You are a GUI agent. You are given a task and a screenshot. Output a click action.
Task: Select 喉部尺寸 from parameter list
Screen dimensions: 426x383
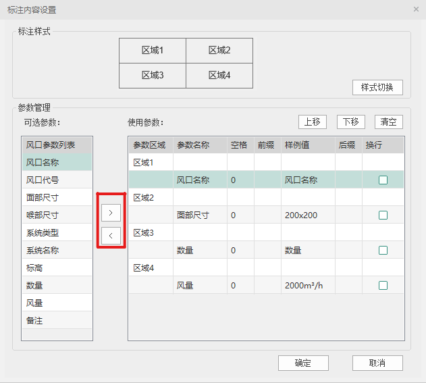[x=57, y=215]
